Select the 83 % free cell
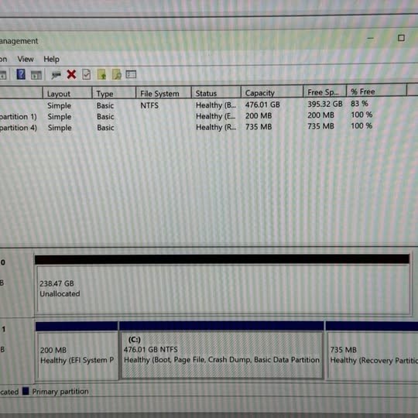 point(359,104)
